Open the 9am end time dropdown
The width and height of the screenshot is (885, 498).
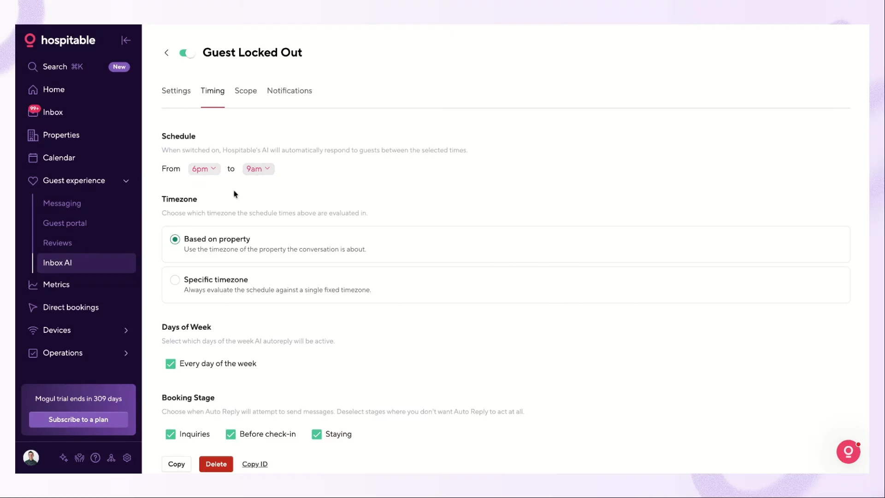pos(258,169)
